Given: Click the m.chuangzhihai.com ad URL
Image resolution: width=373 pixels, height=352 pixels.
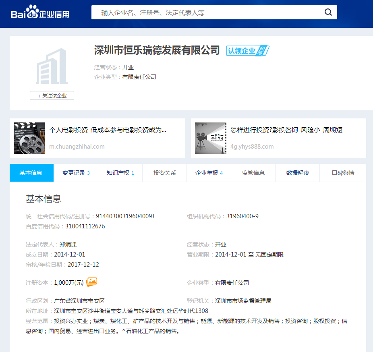Looking at the screenshot, I should click(x=77, y=147).
